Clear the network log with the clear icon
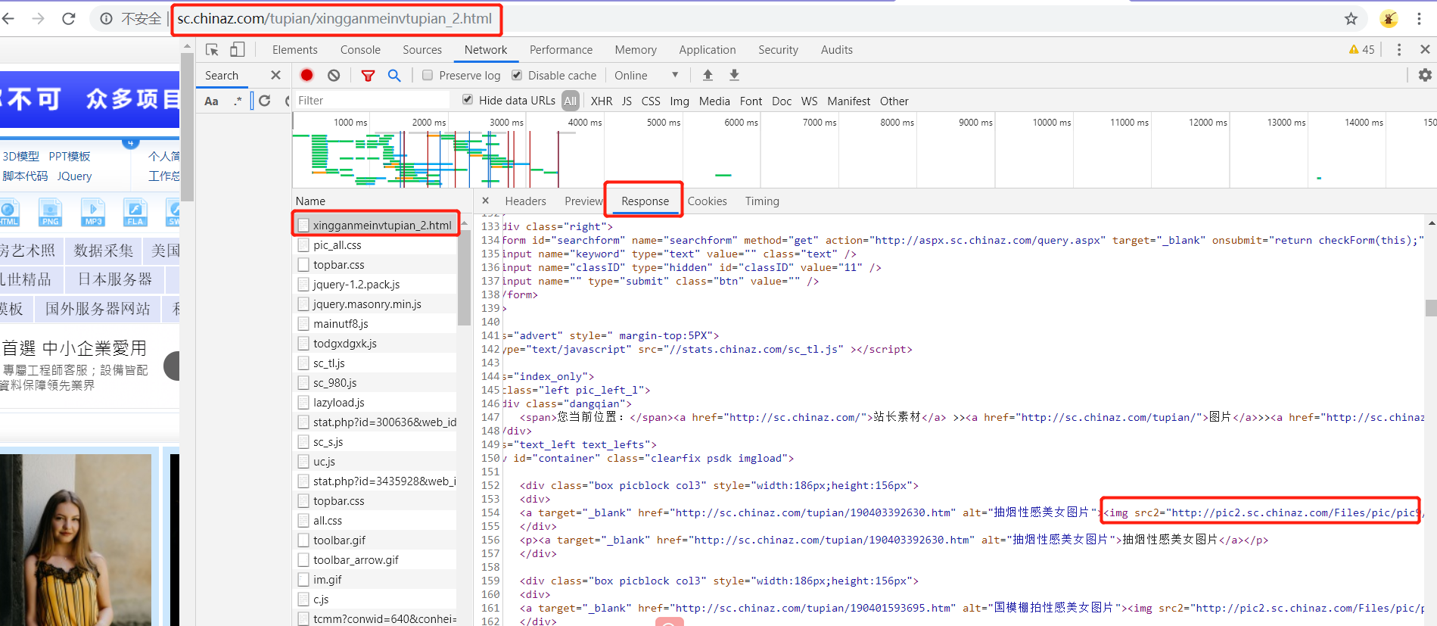 [334, 75]
